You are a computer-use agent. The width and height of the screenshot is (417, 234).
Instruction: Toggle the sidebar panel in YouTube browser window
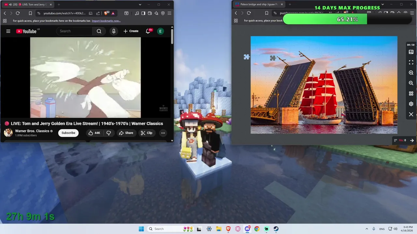pos(143,13)
